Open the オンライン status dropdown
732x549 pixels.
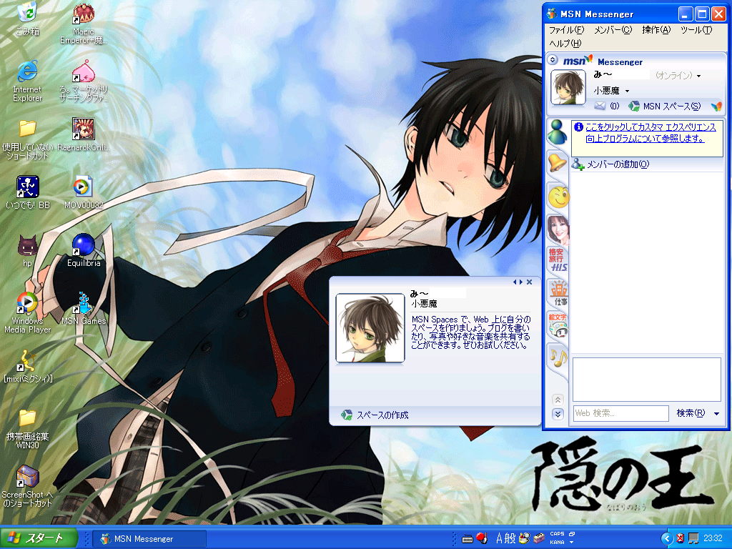click(x=678, y=76)
